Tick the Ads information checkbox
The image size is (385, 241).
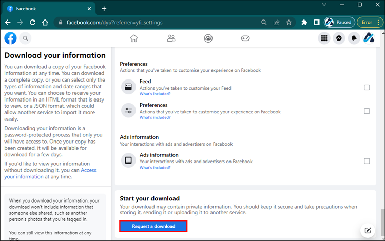(367, 161)
